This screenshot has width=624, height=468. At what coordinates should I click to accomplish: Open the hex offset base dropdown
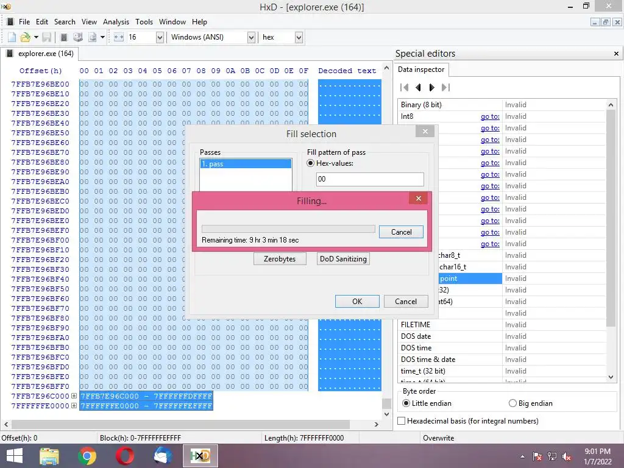tap(299, 37)
